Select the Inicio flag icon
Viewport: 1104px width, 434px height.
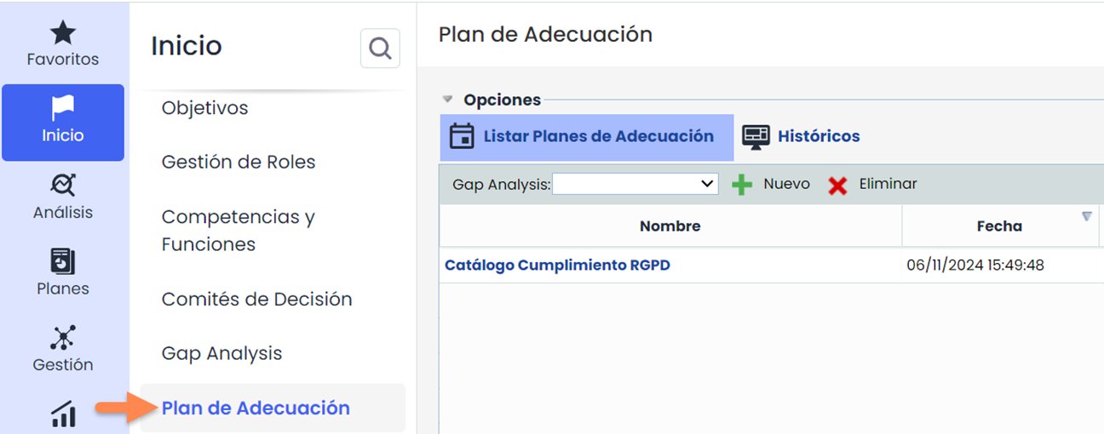63,109
